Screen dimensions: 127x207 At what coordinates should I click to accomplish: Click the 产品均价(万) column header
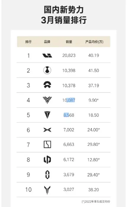tap(94, 42)
